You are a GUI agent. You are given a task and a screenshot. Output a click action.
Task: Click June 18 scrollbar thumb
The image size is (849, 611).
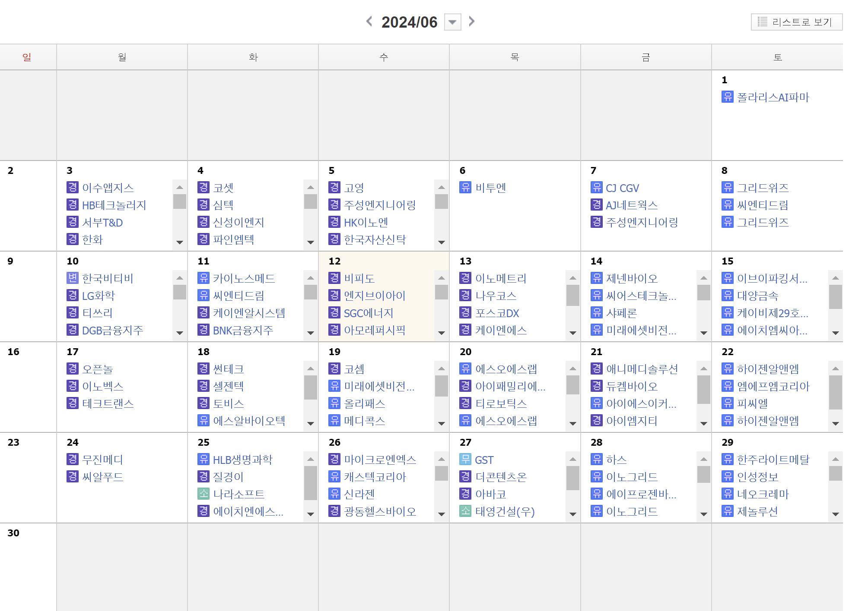coord(310,387)
